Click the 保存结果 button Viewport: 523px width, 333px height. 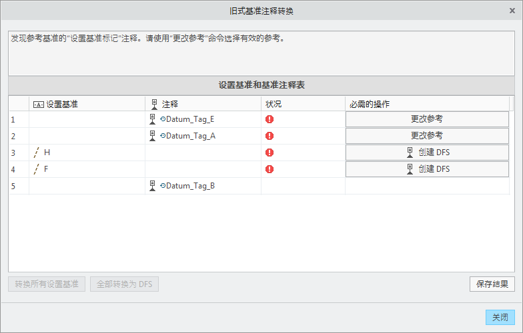[x=492, y=284]
